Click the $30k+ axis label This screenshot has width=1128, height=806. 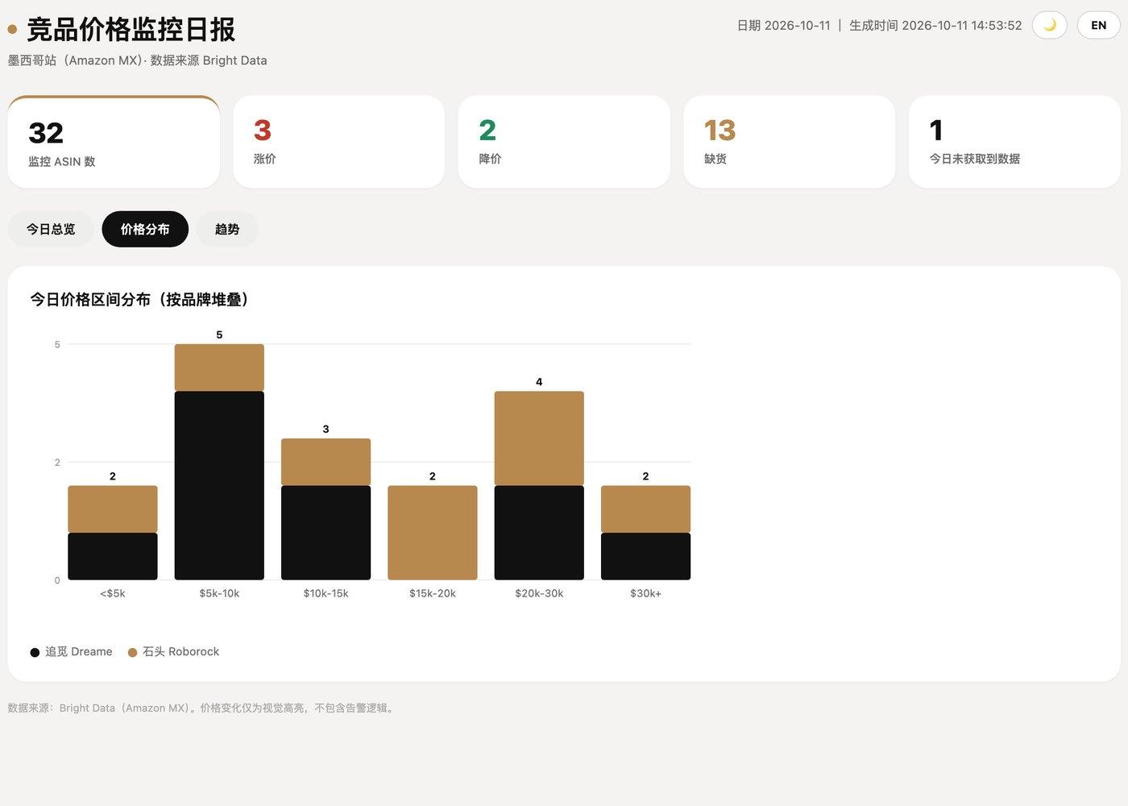tap(645, 593)
